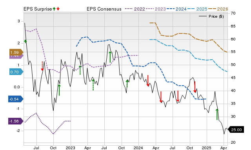
Task: Click the green surprise arrow after Jul 2023
Action: pos(110,57)
